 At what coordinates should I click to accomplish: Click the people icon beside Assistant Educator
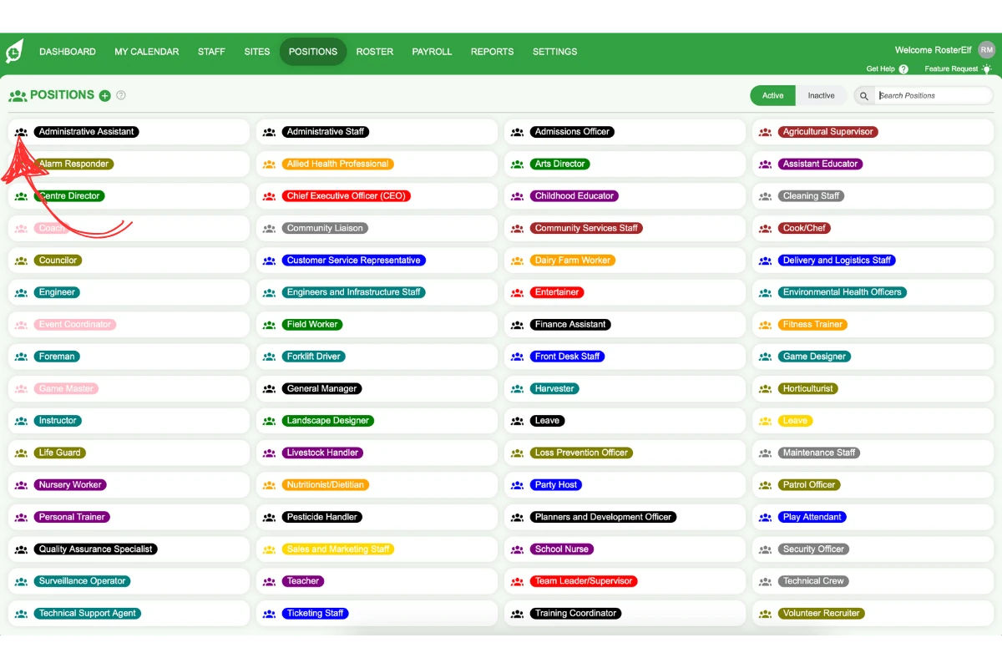click(765, 164)
